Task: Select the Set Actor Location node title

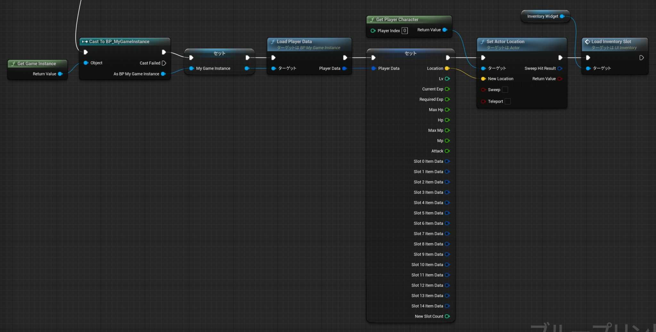Action: (505, 42)
